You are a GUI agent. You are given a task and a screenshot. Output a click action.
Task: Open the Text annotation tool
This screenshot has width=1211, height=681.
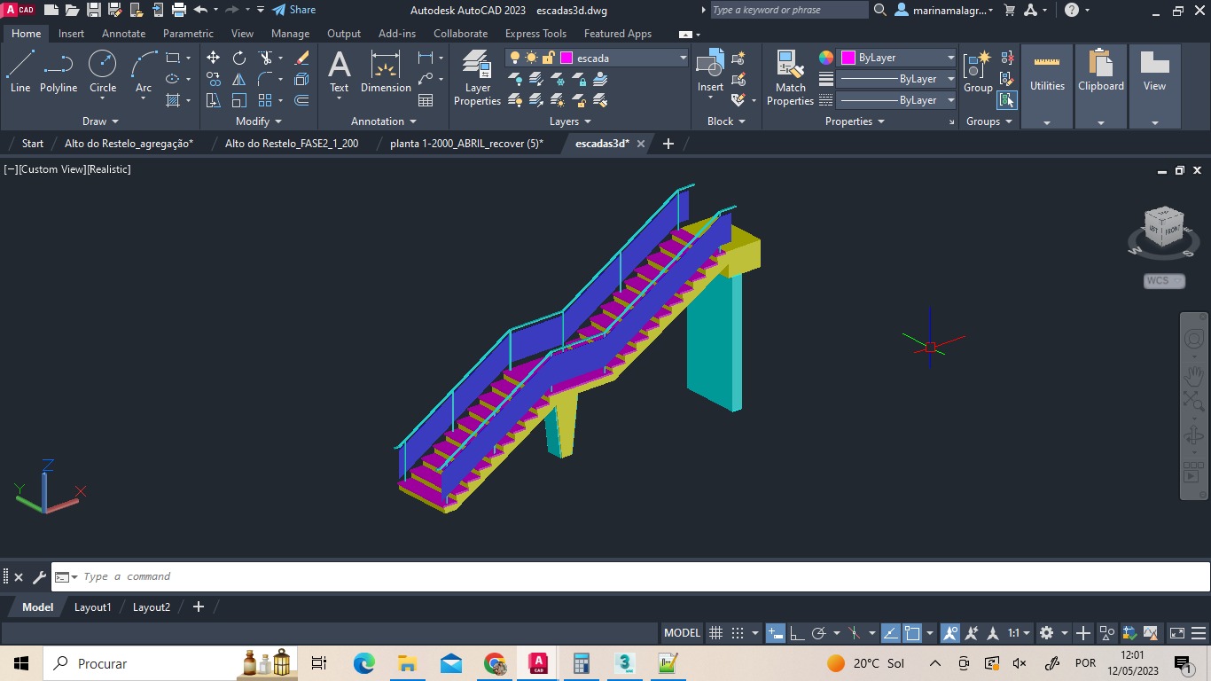[x=340, y=72]
